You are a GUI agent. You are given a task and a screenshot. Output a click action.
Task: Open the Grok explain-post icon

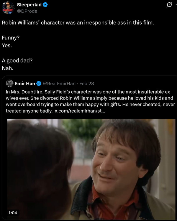169,5
